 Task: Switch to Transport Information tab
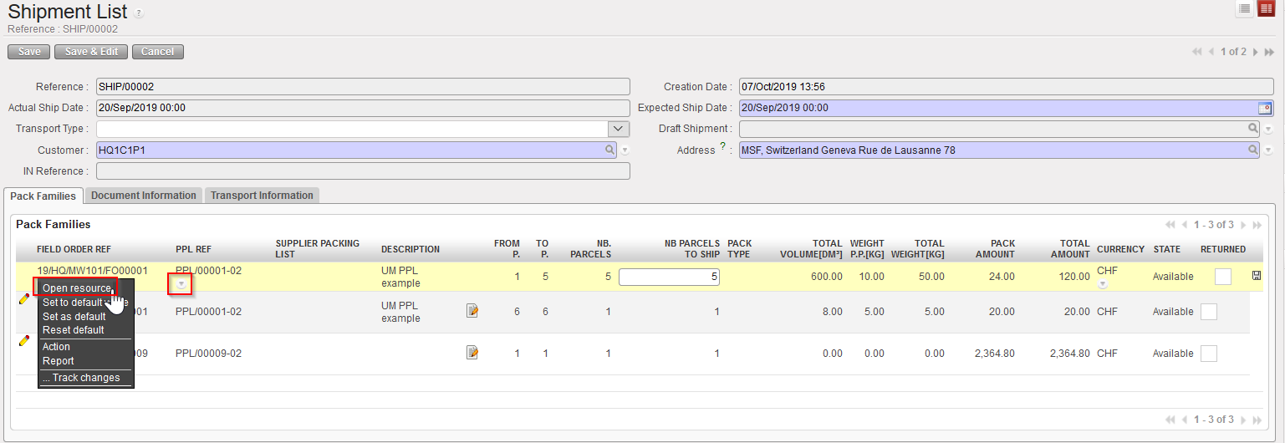coord(262,196)
